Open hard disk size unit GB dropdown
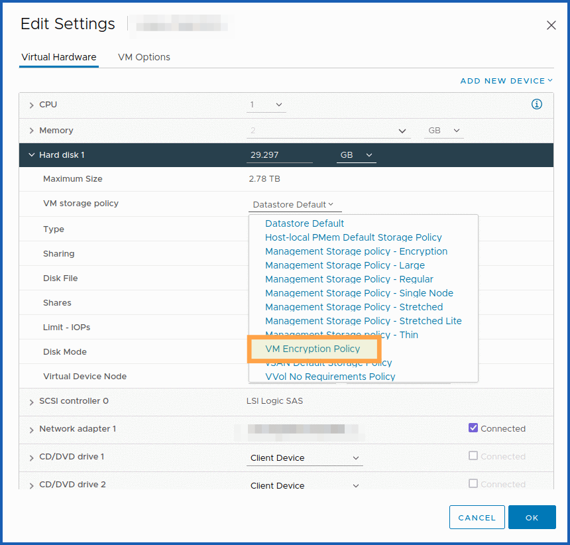The image size is (570, 545). 356,155
